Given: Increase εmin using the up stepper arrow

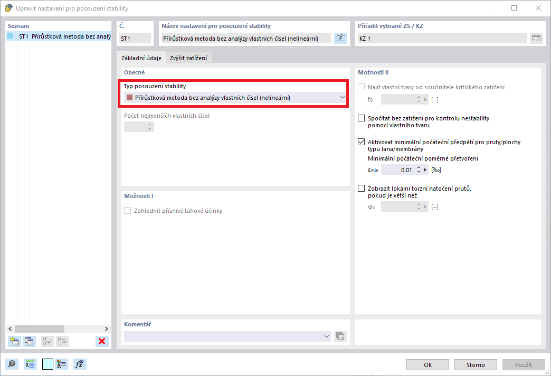Looking at the screenshot, I should pyautogui.click(x=419, y=167).
